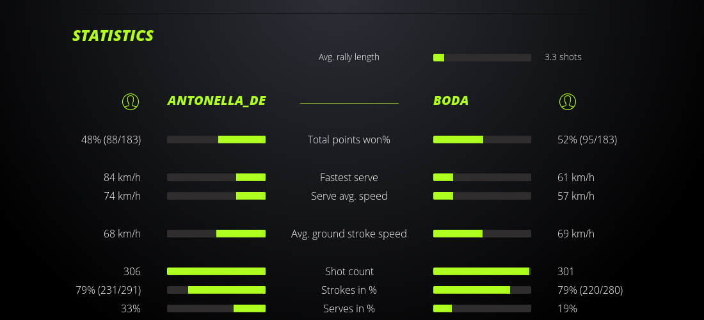This screenshot has width=704, height=320.
Task: Click ANTONELLA_DE's Fastest serve bar
Action: click(x=216, y=177)
